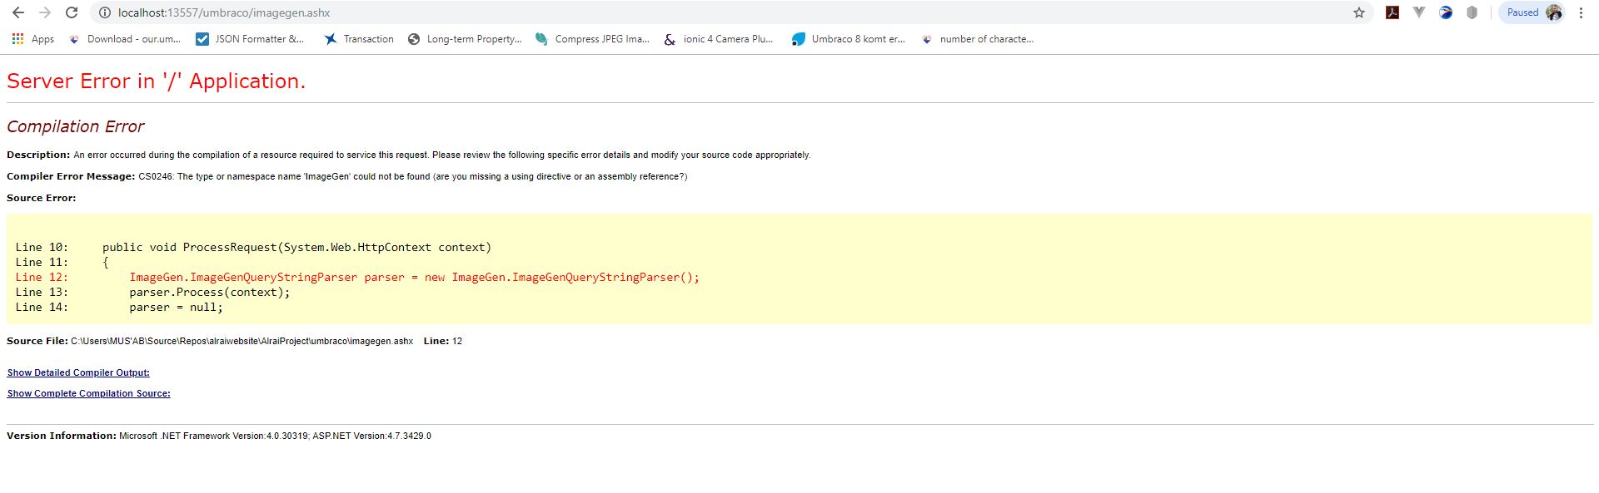Click the browser back arrow
1599x493 pixels.
pyautogui.click(x=17, y=12)
